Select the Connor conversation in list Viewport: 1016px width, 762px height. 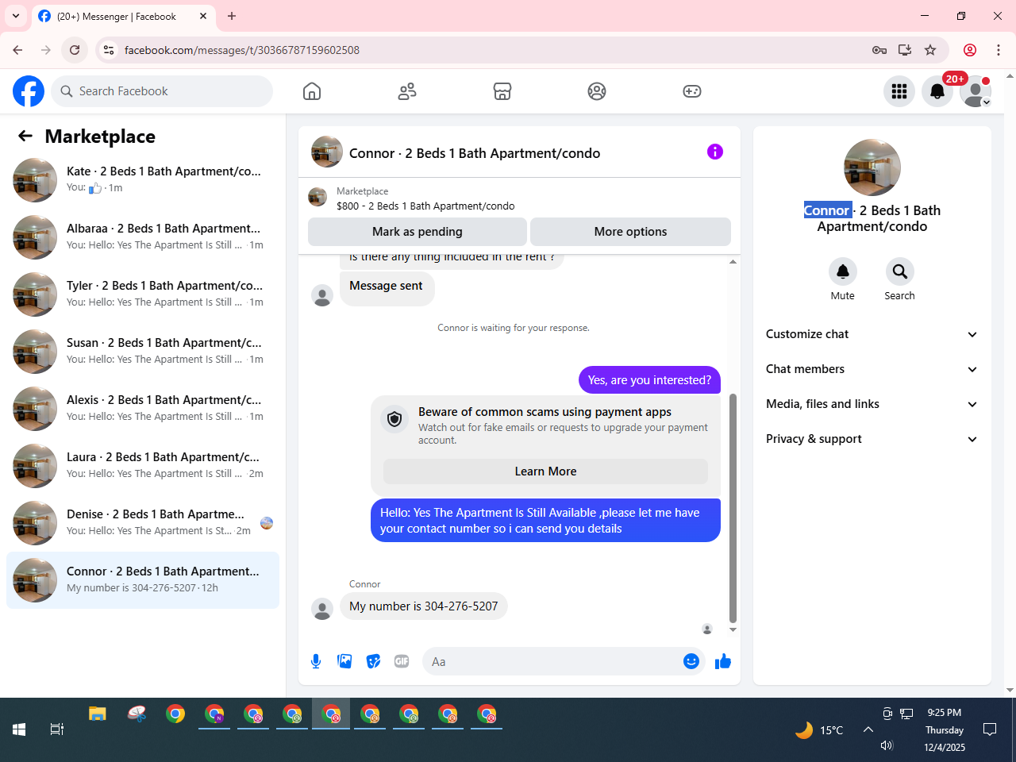(x=143, y=580)
